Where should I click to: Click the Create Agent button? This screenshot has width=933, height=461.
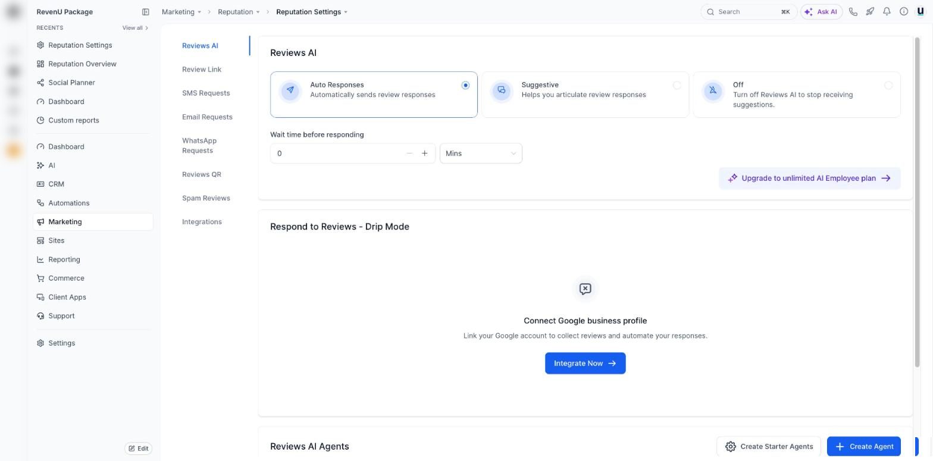864,447
